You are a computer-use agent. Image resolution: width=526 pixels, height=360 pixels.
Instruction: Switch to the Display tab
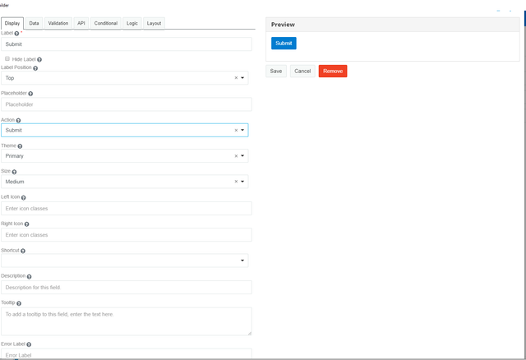coord(12,24)
